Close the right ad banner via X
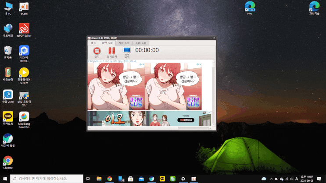This screenshot has width=326, height=183. (x=200, y=64)
